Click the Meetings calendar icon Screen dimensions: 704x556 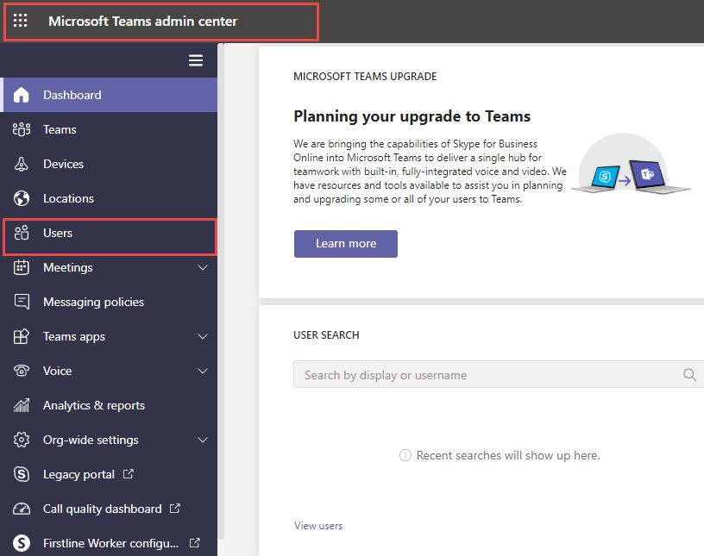pyautogui.click(x=21, y=267)
